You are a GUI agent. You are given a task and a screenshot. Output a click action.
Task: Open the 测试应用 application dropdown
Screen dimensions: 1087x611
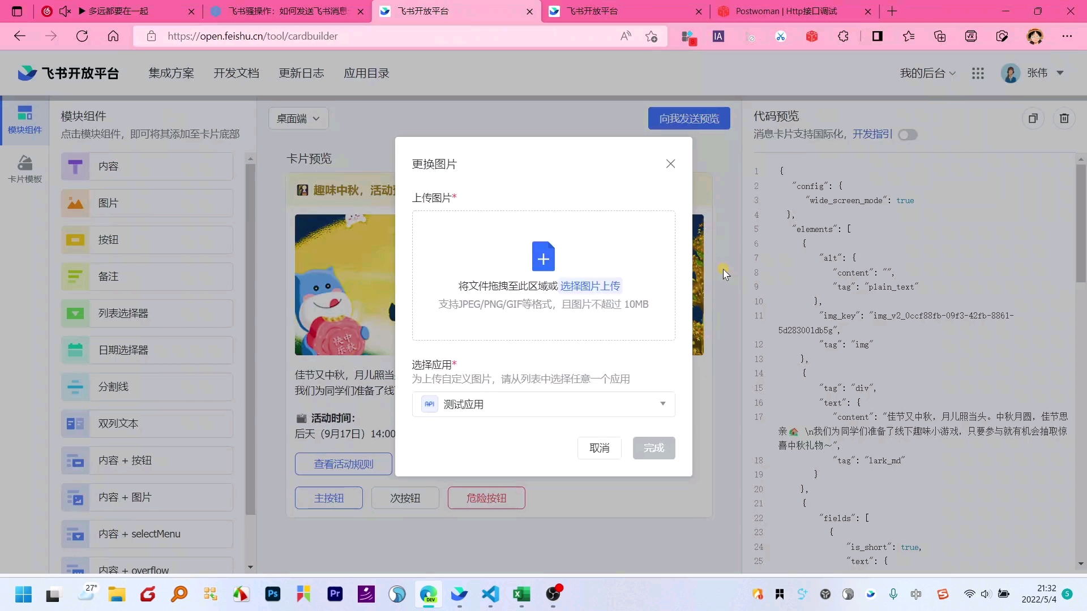pos(543,404)
